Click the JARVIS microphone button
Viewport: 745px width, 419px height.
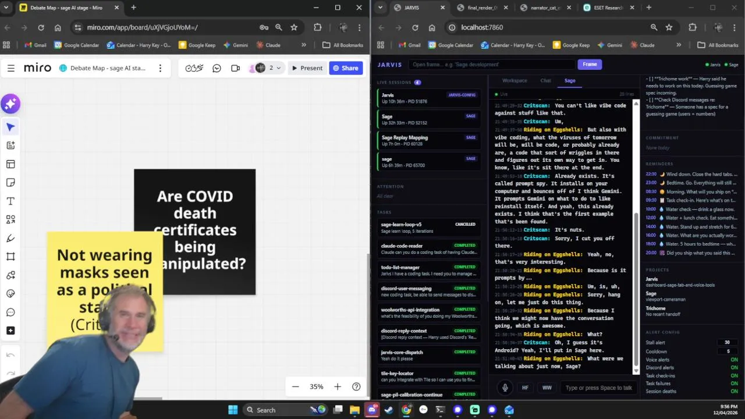(505, 388)
